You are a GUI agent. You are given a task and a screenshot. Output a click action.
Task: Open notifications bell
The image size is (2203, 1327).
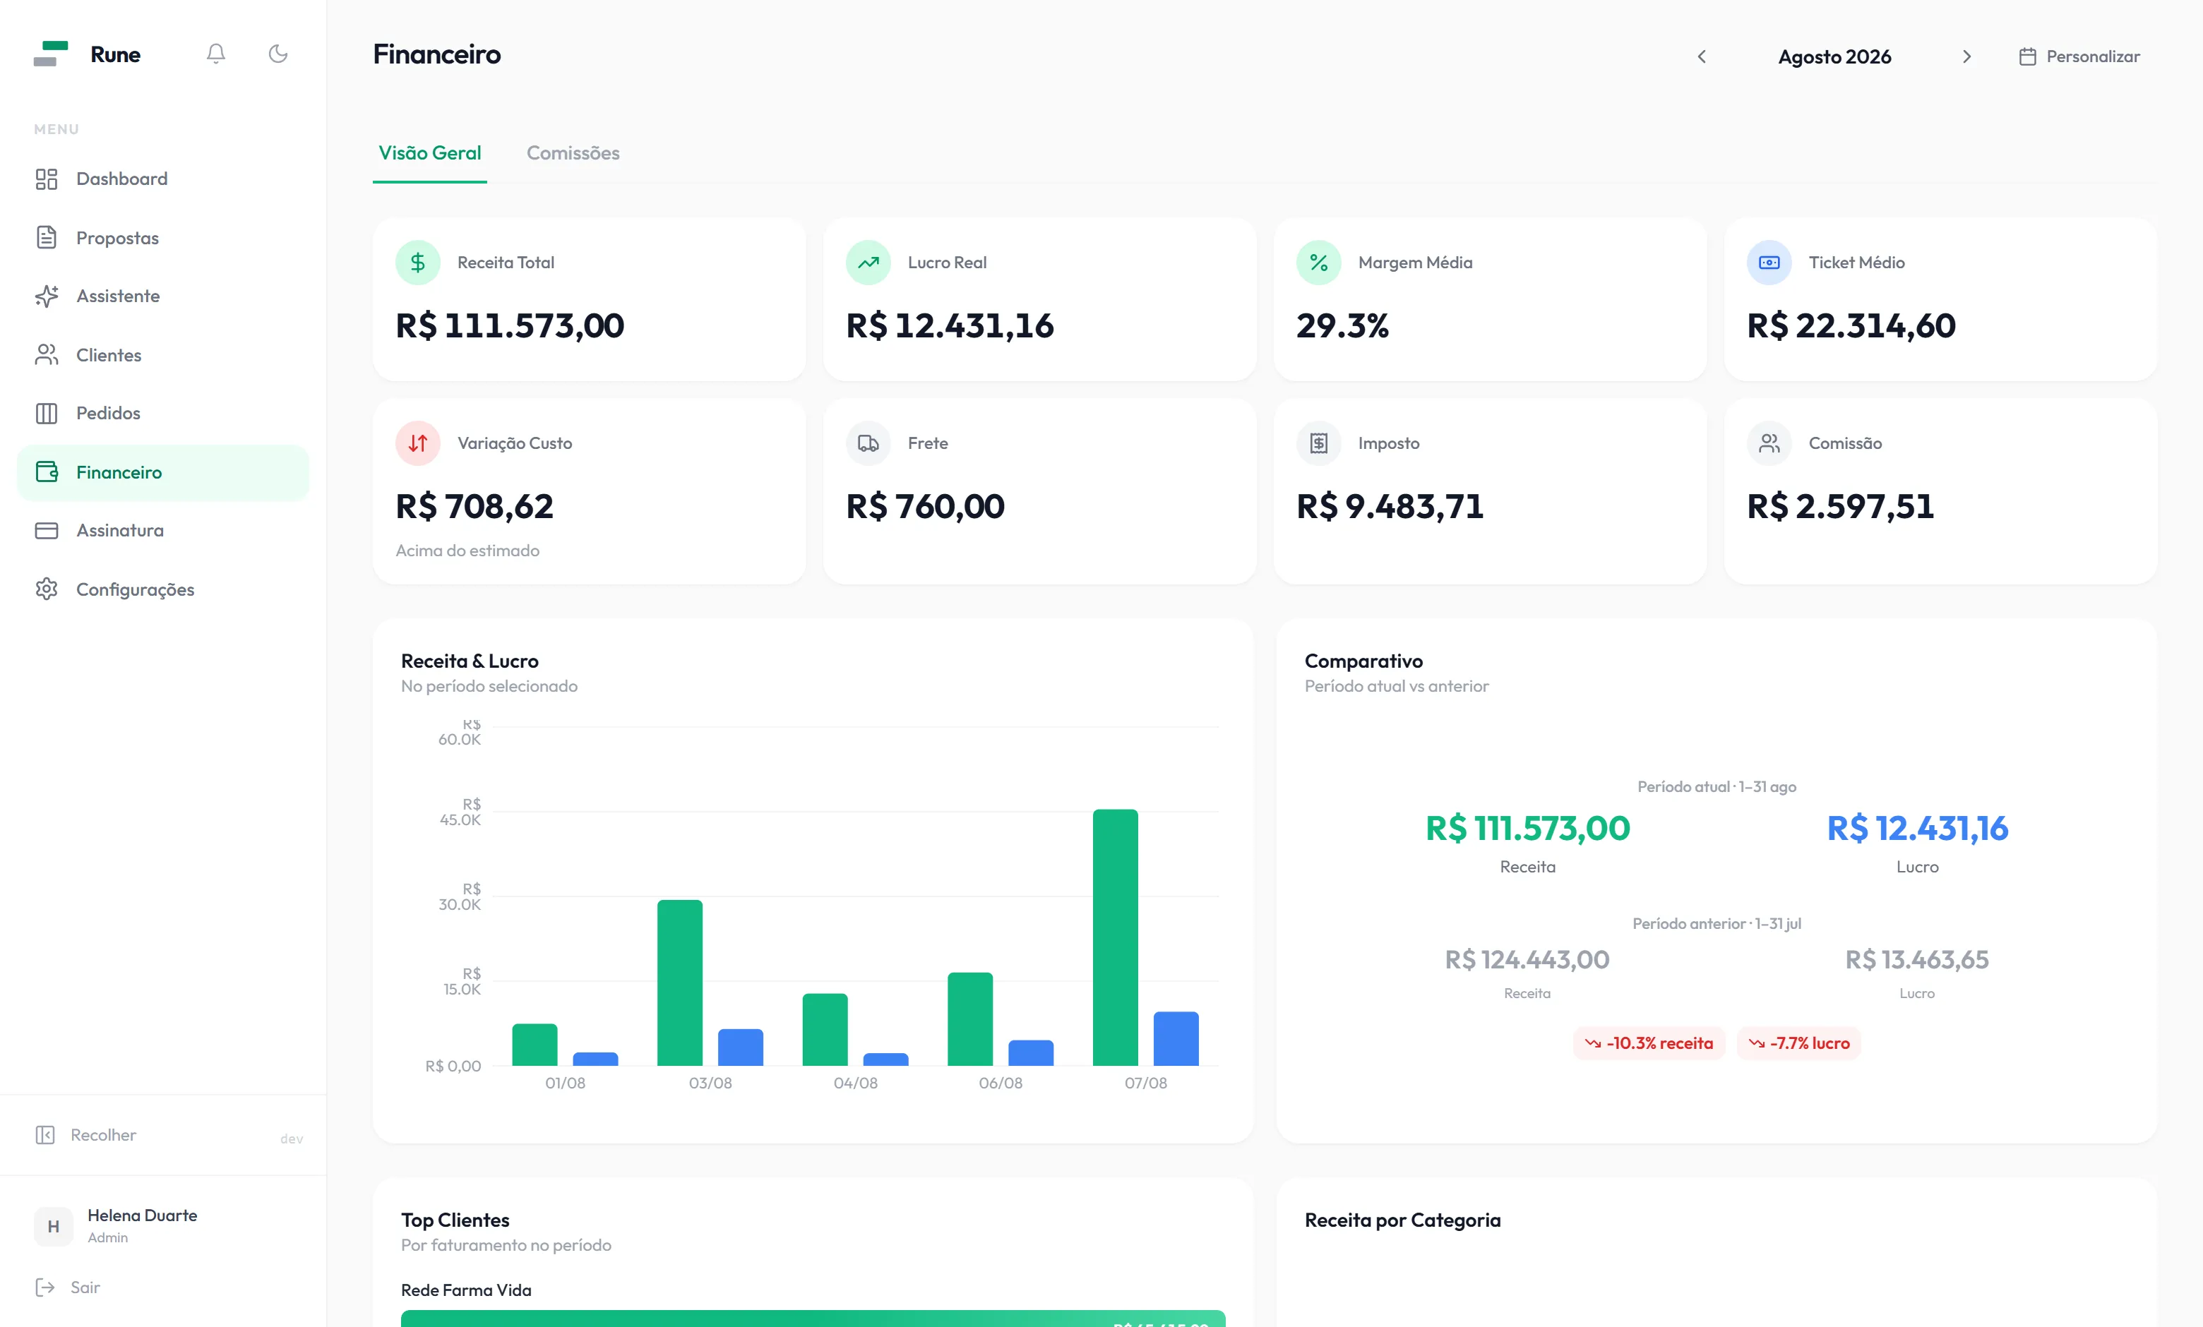pyautogui.click(x=215, y=54)
